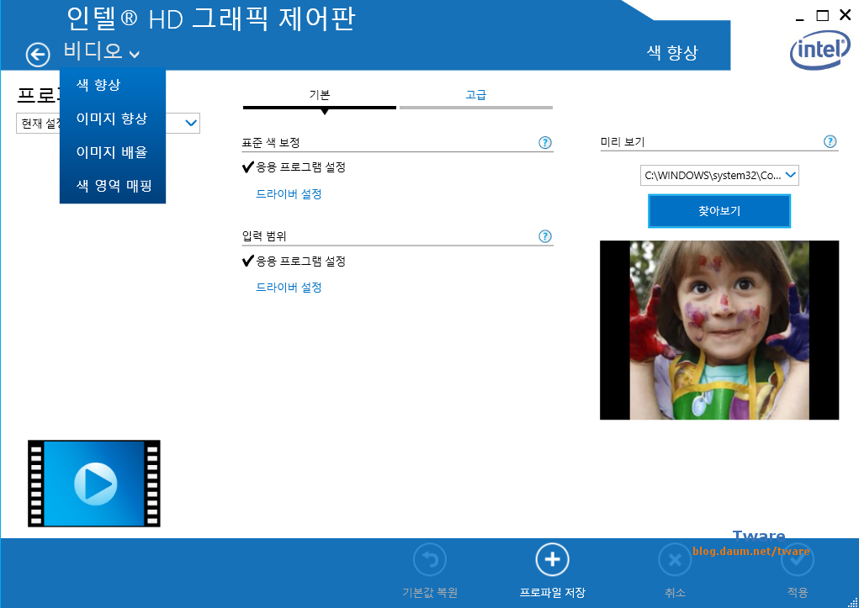Click the Intel logo
Viewport: 859px width, 608px height.
[819, 50]
